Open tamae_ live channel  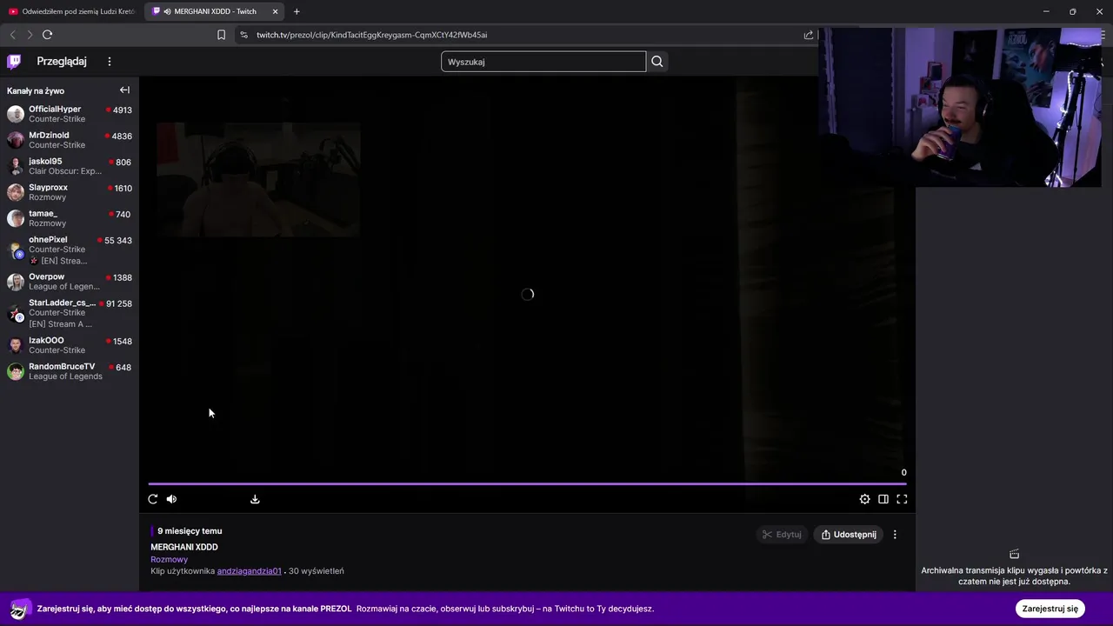(70, 218)
